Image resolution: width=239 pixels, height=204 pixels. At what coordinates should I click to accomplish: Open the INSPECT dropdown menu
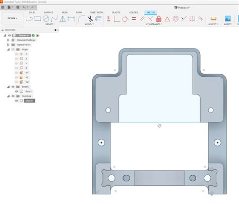[213, 24]
